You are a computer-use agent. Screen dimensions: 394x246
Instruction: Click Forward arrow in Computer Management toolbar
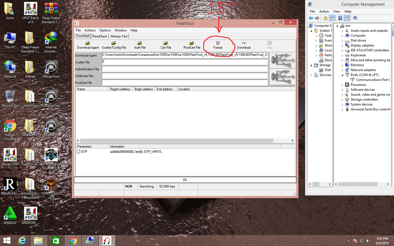click(317, 18)
